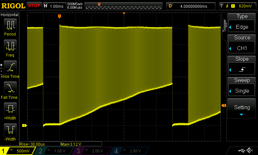Open the Horizontal measurement menu label
258x155 pixels.
10,15
